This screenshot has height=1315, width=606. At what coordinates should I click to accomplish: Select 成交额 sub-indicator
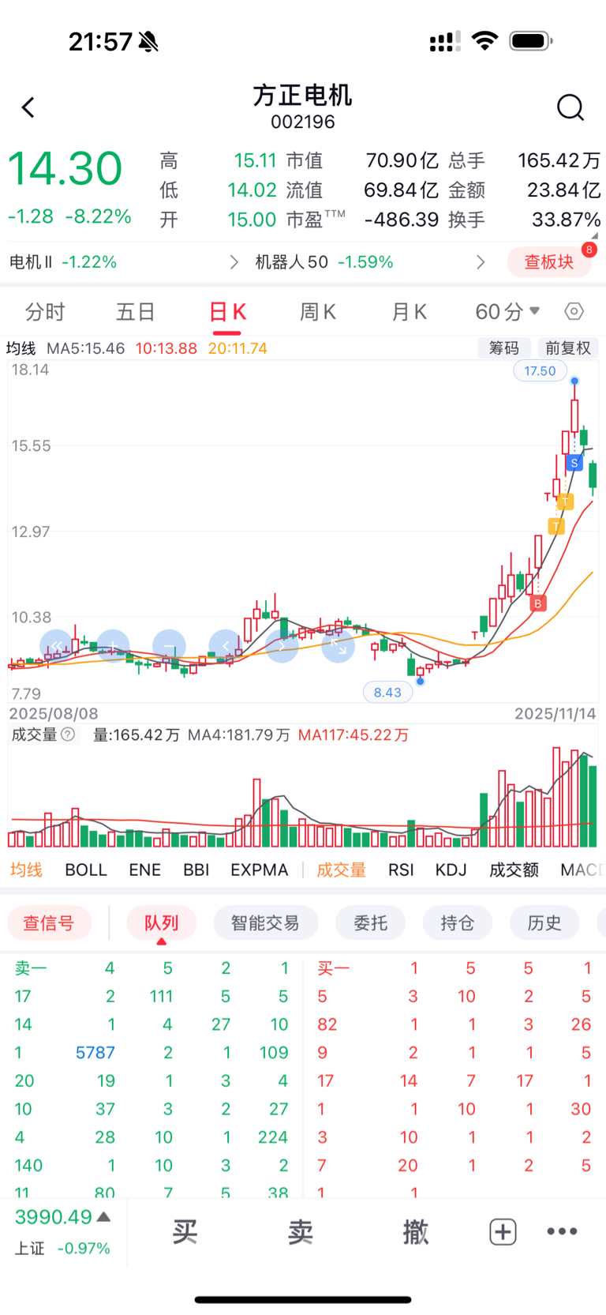pos(514,870)
